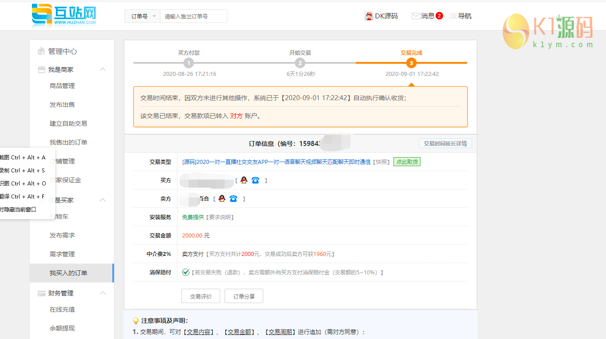The height and width of the screenshot is (339, 606).
Task: Collapse the 我是商家 sidebar section
Action: 102,69
